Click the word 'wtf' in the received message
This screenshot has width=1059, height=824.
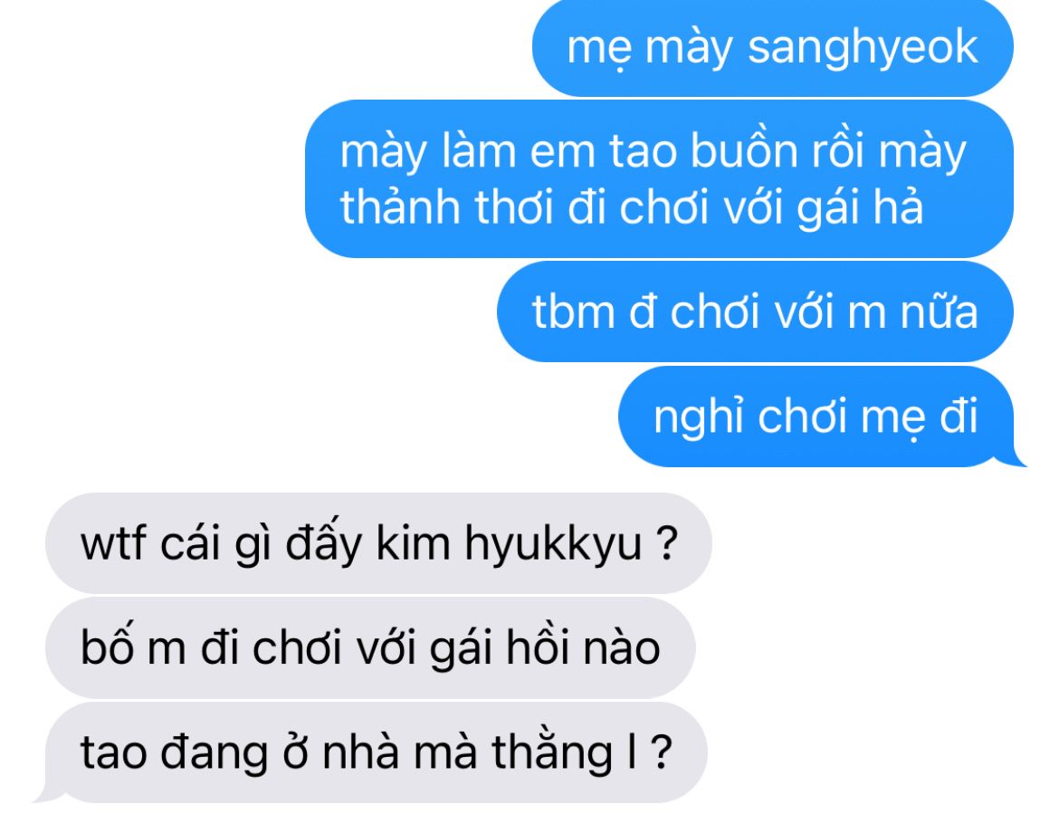pos(113,543)
